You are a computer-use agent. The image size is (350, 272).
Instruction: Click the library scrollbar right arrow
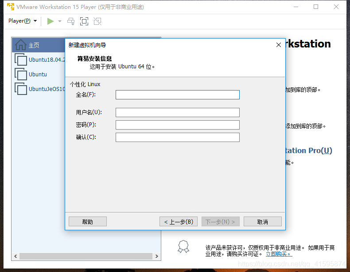pyautogui.click(x=157, y=256)
